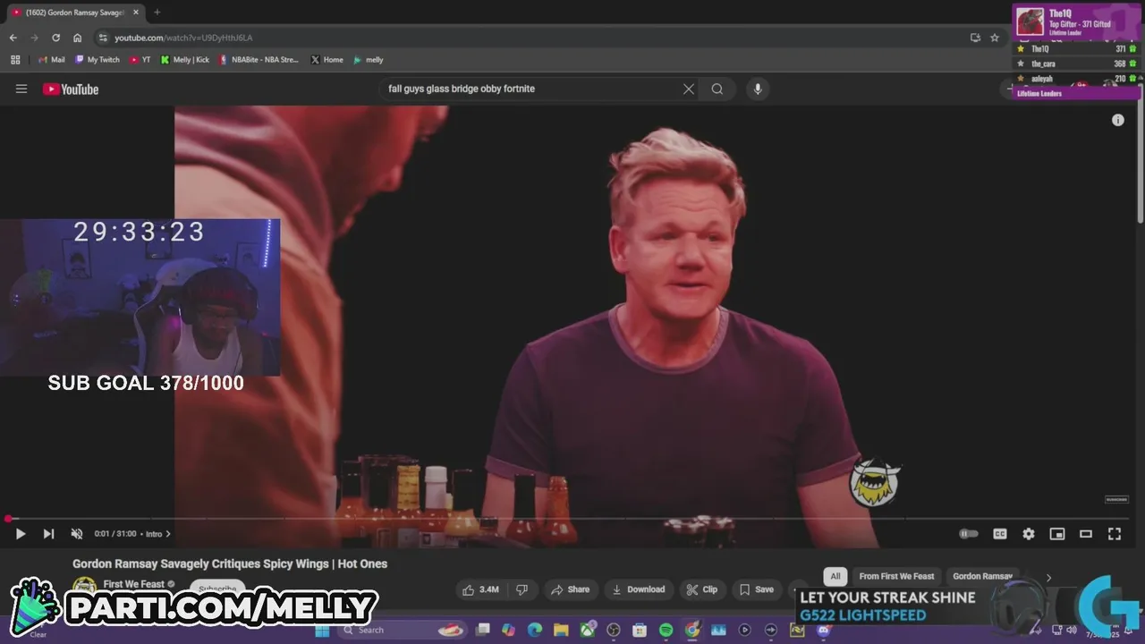Screen dimensions: 1145x644
Task: Open First We Feast channel page
Action: click(x=134, y=584)
